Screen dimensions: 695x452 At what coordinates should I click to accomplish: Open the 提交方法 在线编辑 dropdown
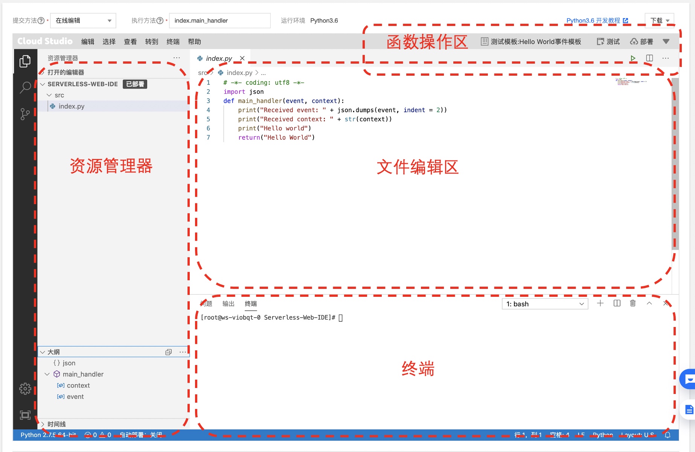coord(83,21)
